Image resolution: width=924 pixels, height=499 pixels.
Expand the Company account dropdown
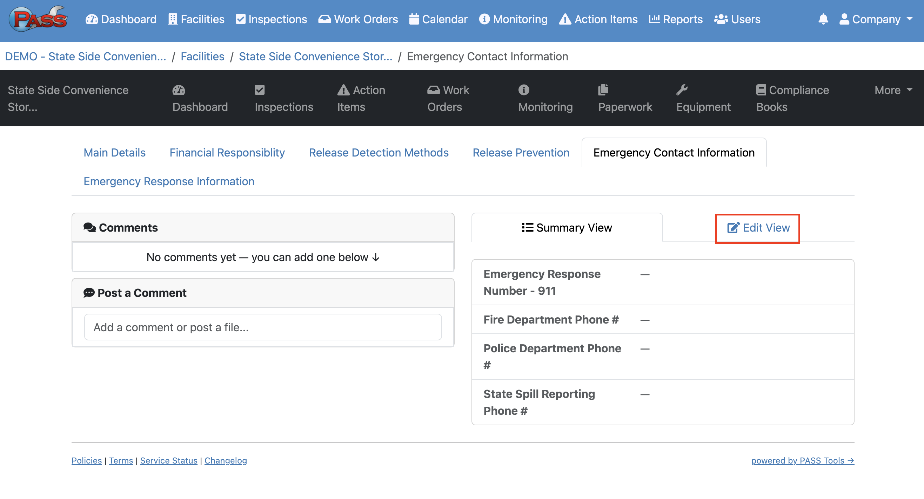pos(876,19)
